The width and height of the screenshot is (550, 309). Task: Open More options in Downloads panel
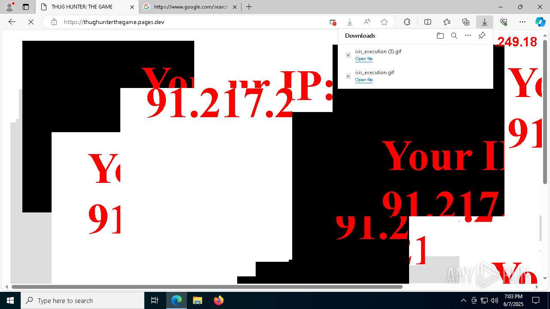click(468, 36)
